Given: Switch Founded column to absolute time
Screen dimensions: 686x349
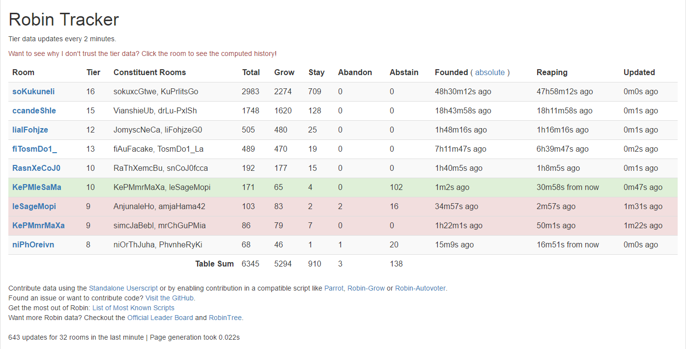Looking at the screenshot, I should (x=490, y=72).
